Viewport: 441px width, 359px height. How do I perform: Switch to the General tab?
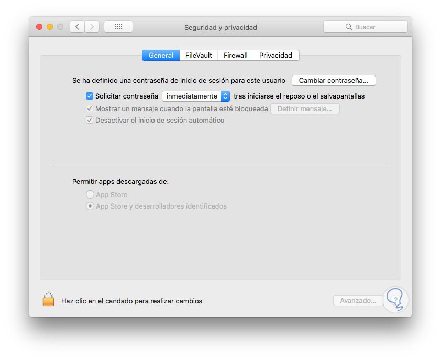click(x=161, y=55)
